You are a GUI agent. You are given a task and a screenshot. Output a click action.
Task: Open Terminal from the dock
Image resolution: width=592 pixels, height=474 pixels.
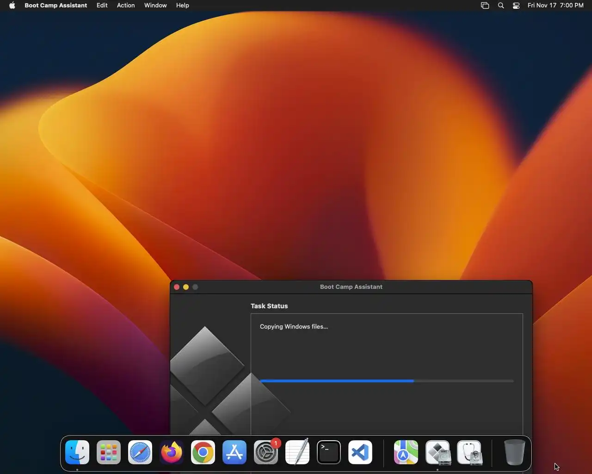click(329, 452)
